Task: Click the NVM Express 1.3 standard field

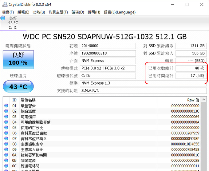Action: pyautogui.click(x=143, y=83)
